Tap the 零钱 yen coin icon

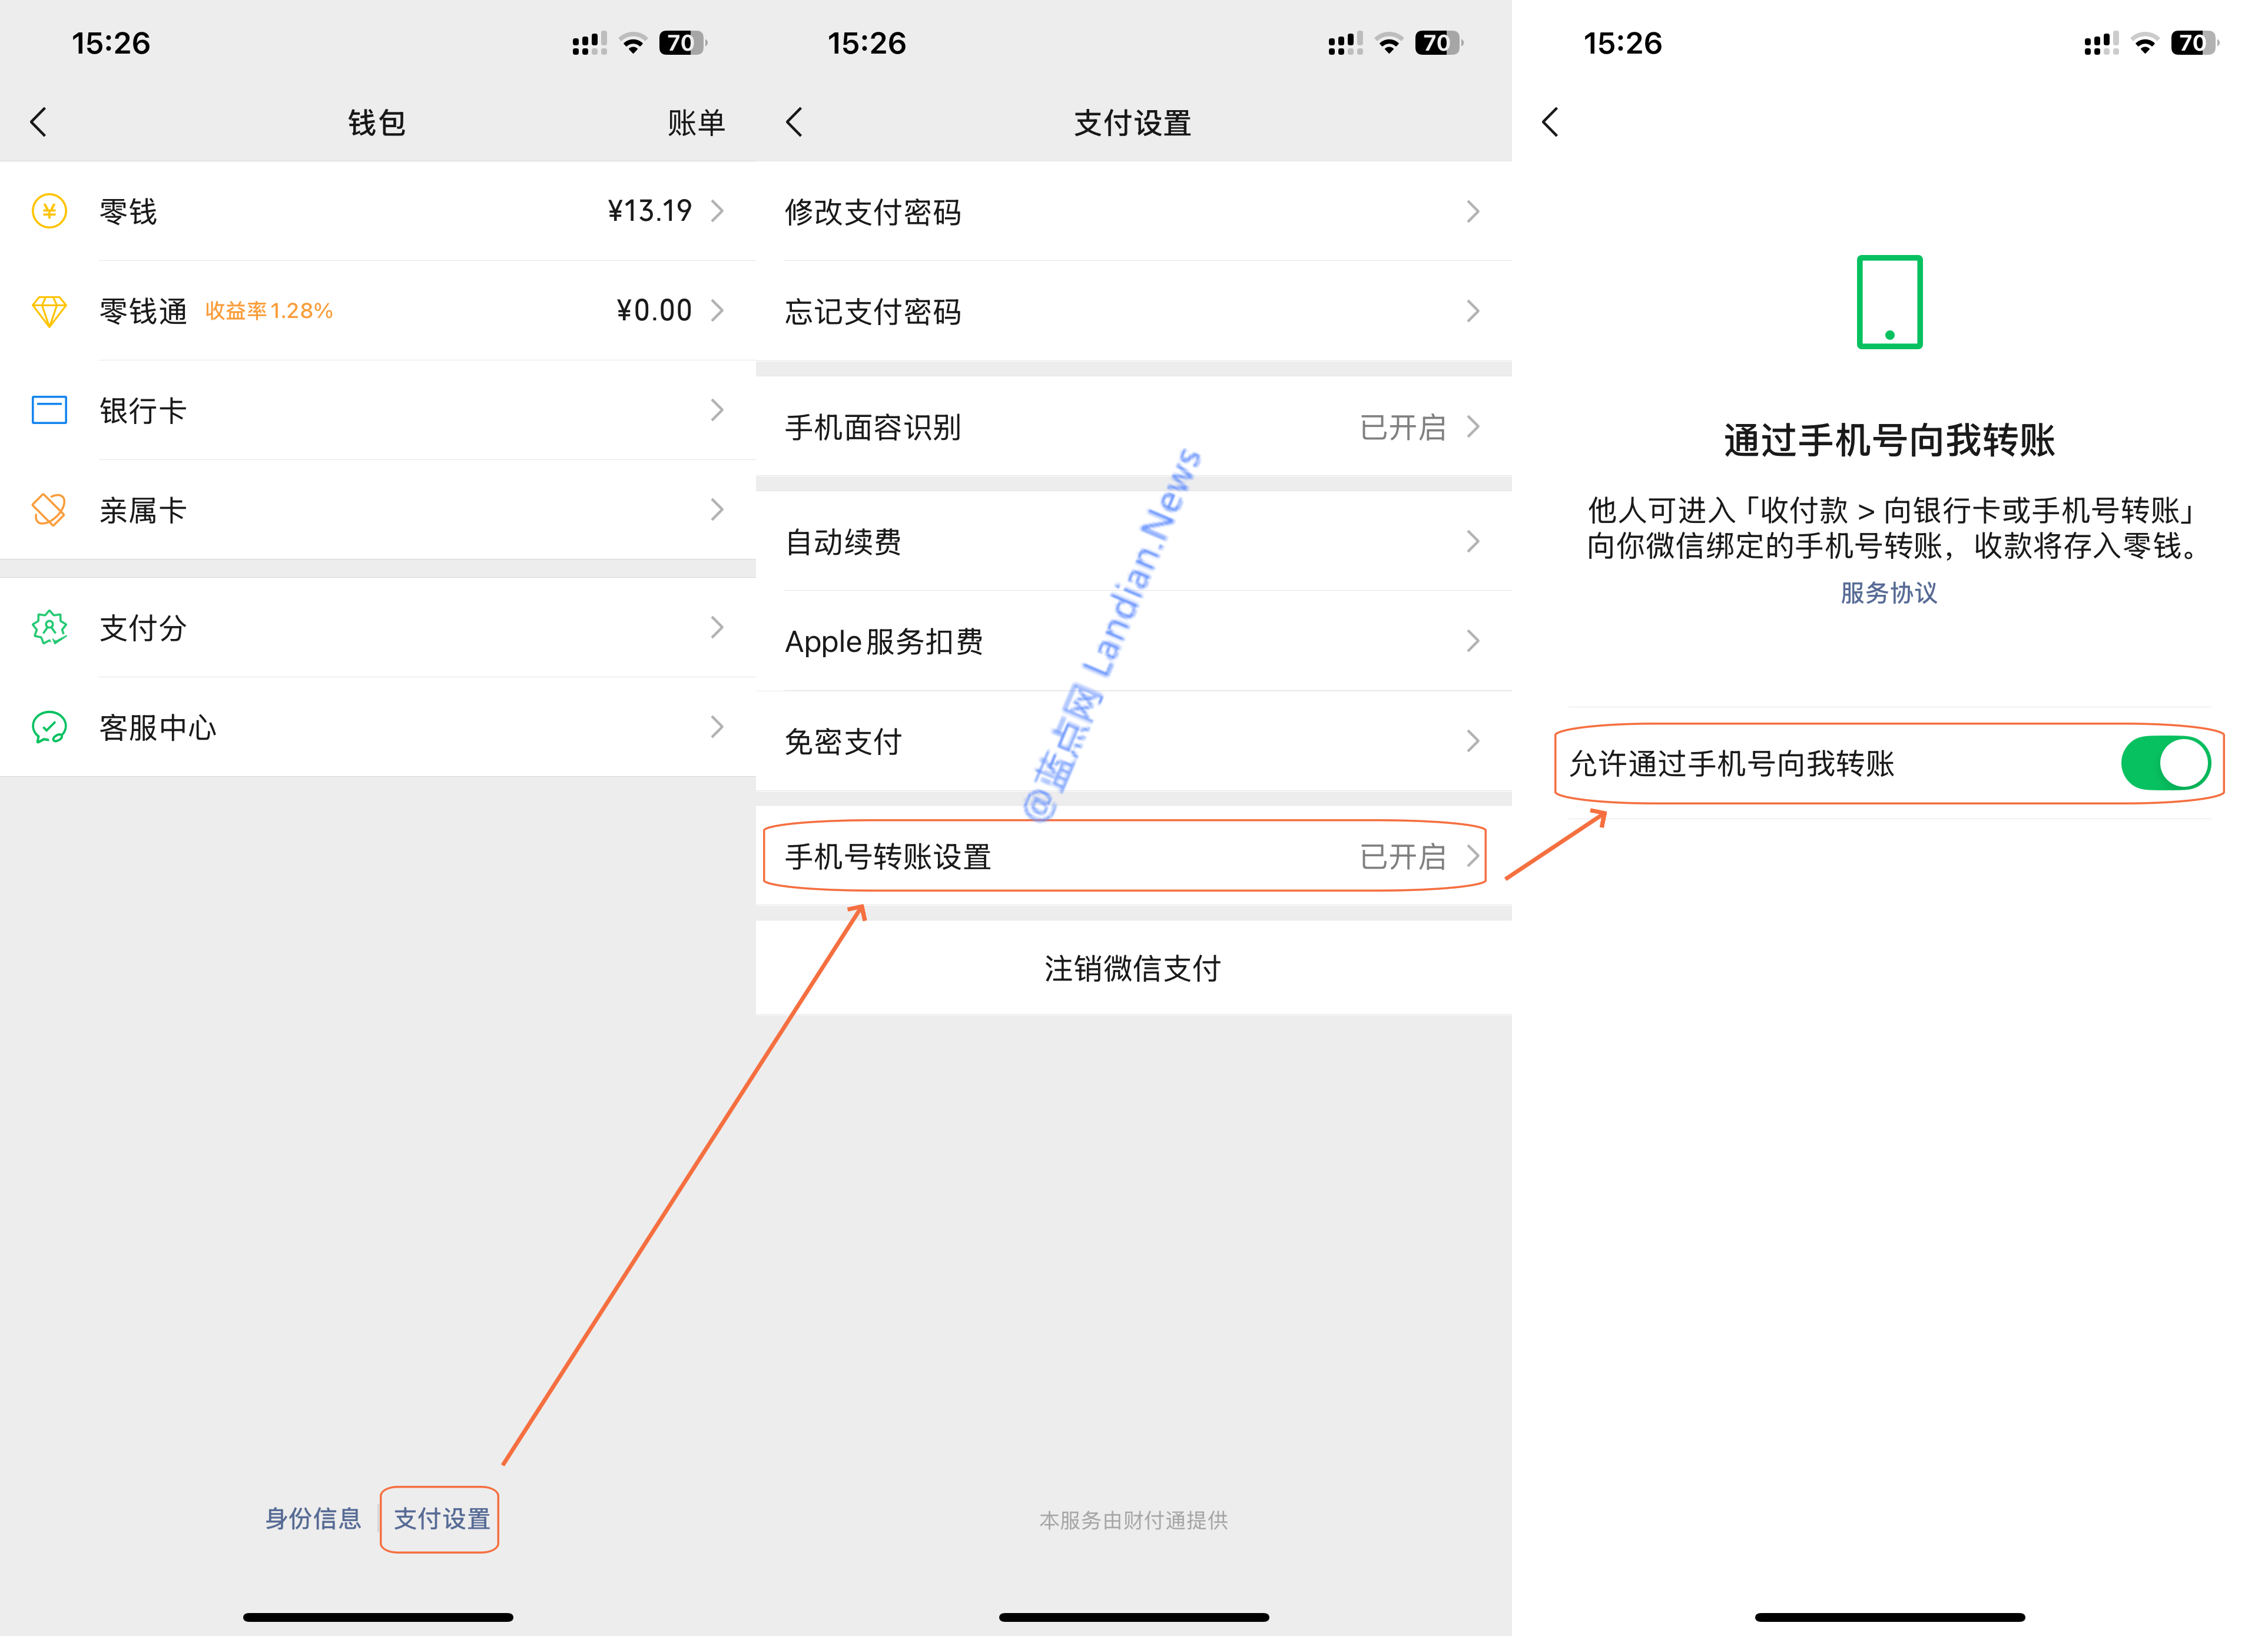point(49,211)
